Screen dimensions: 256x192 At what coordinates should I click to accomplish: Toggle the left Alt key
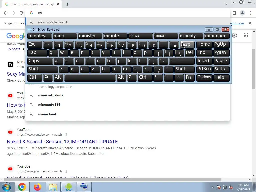(59, 78)
